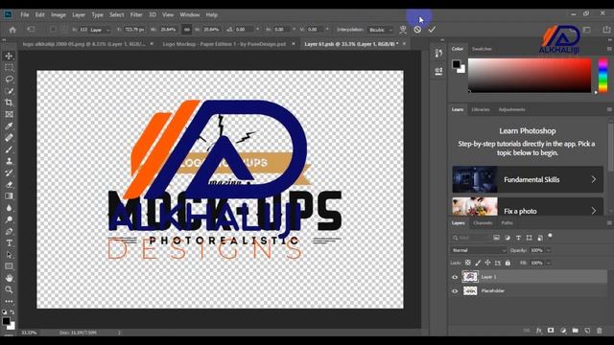Select the Gradient tool
This screenshot has height=345, width=614.
point(9,196)
